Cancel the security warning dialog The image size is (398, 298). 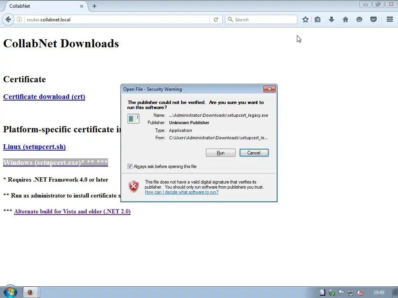(x=254, y=153)
